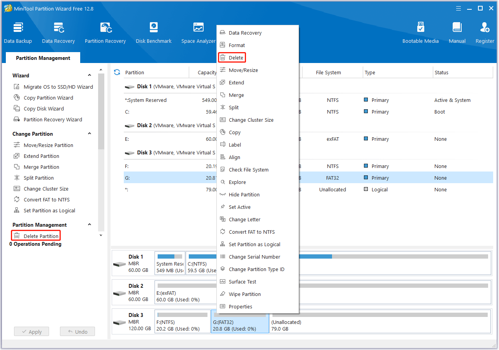
Task: Click Disk 1 drive icon in disk map
Action: pos(119,264)
